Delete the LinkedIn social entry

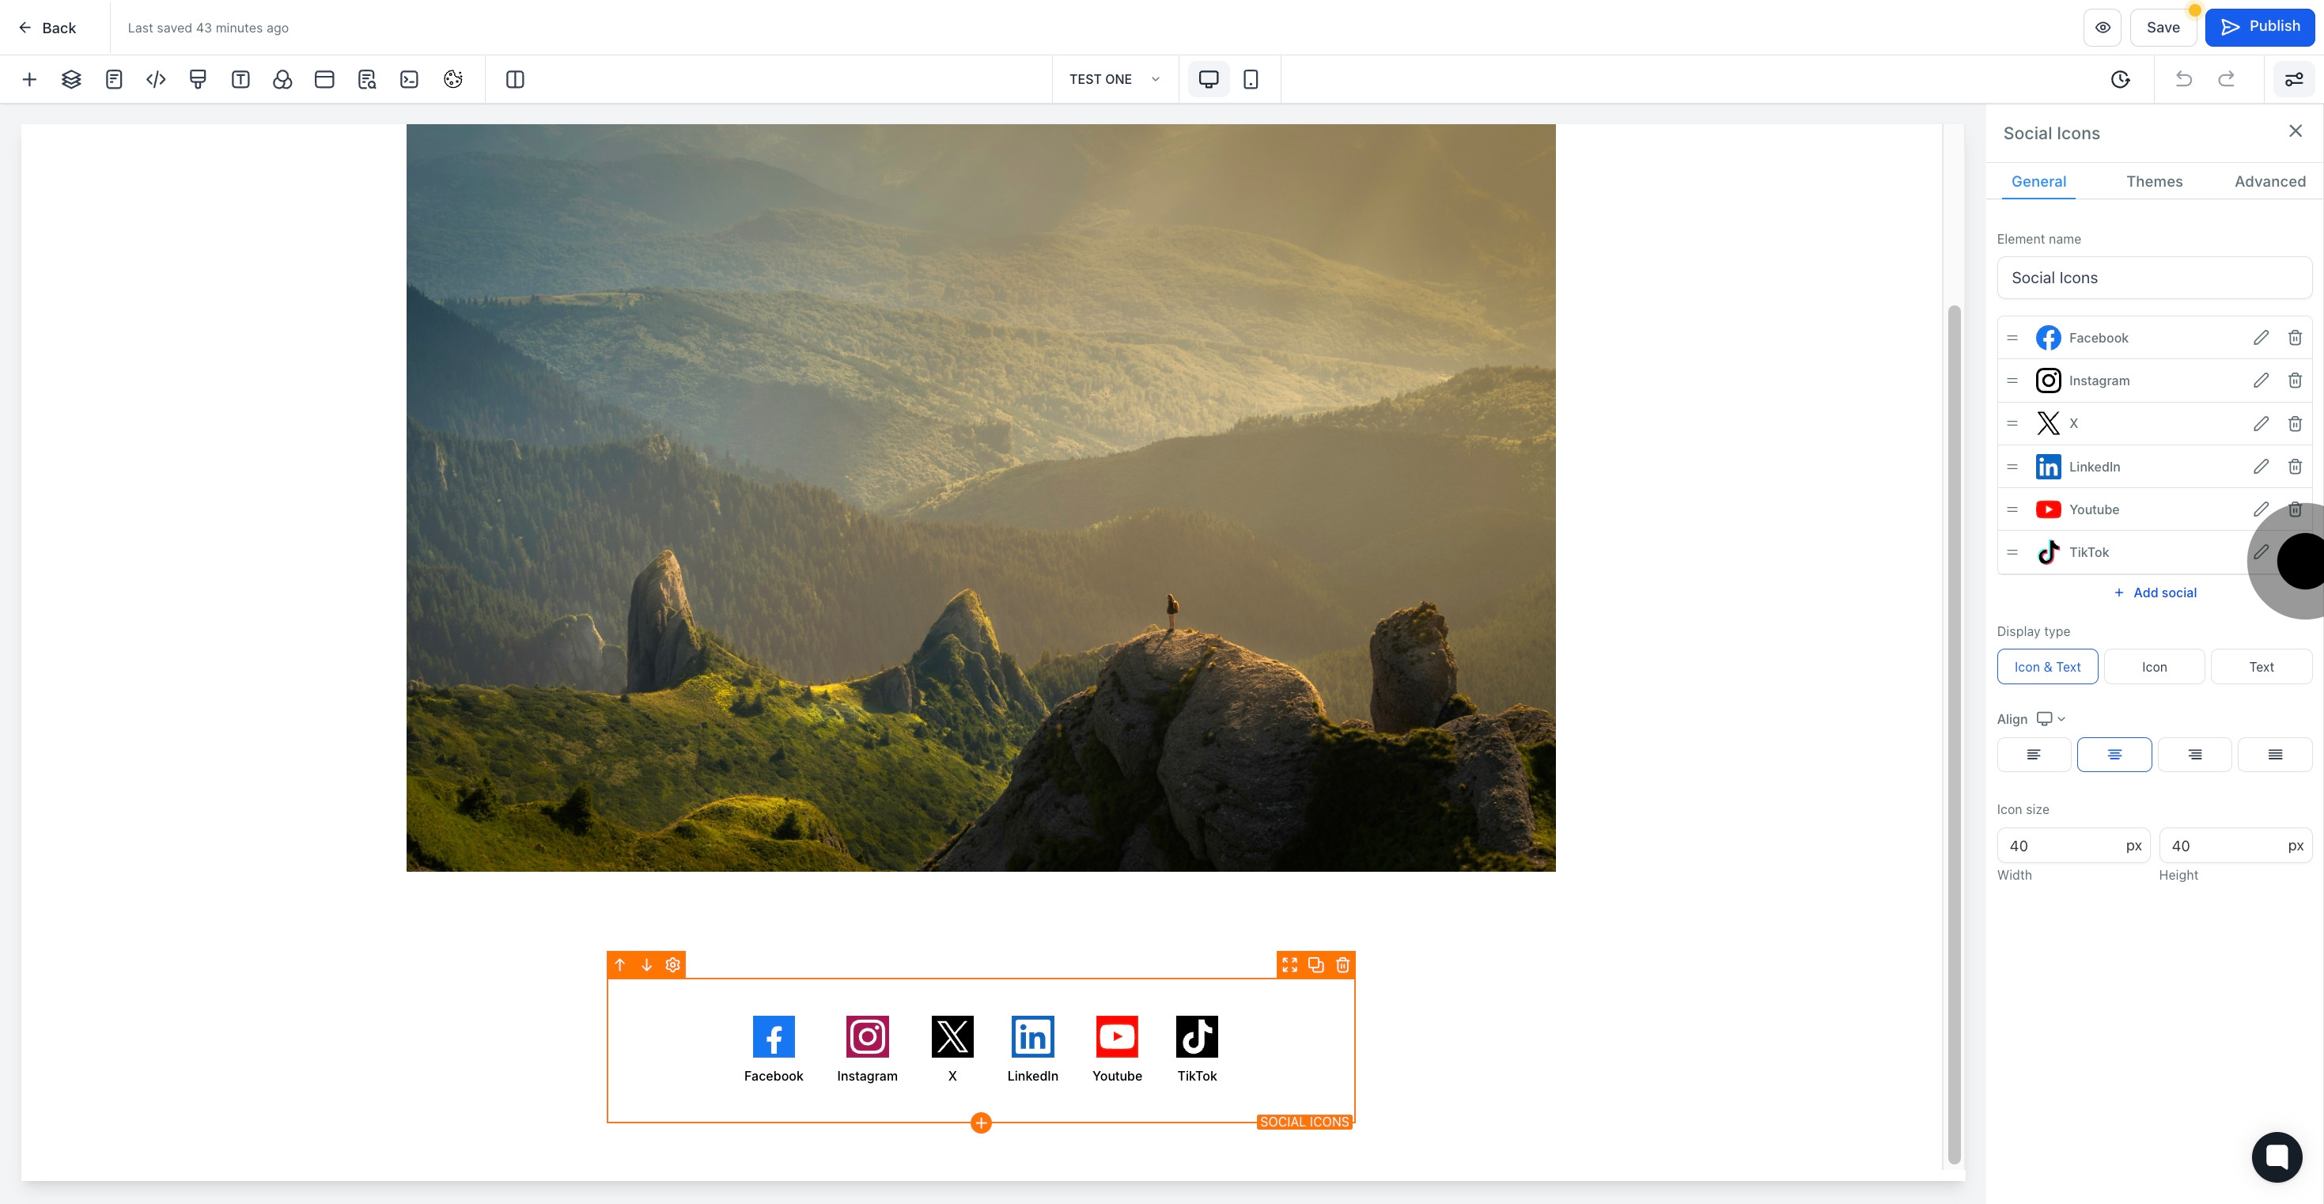pyautogui.click(x=2296, y=467)
